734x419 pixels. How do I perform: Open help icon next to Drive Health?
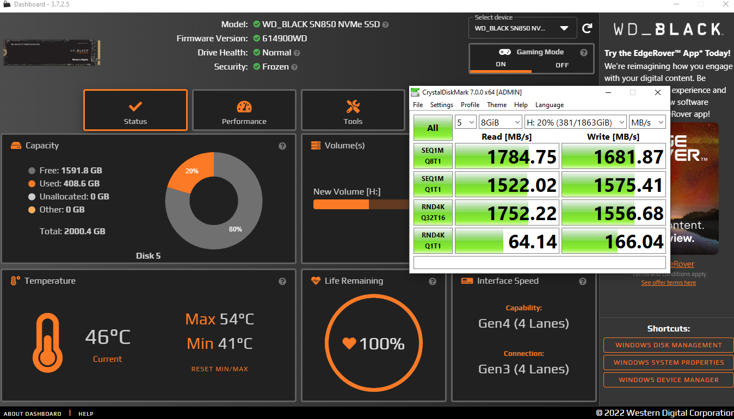pos(297,53)
